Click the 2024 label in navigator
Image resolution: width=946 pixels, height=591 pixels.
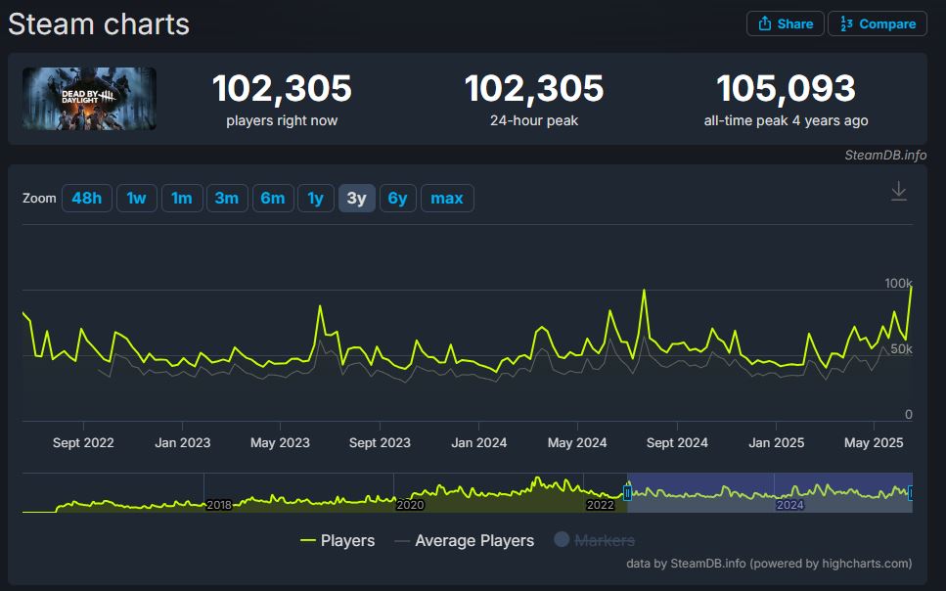[789, 505]
